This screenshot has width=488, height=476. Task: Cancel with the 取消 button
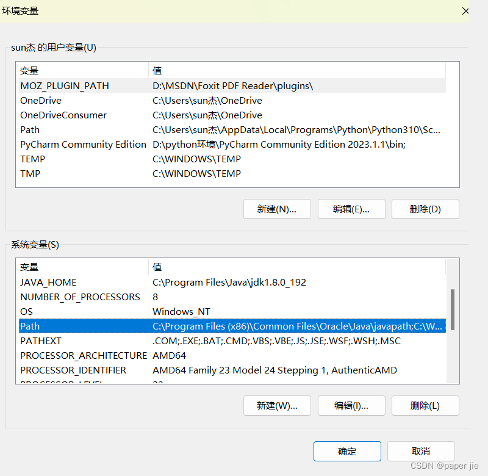pyautogui.click(x=421, y=451)
